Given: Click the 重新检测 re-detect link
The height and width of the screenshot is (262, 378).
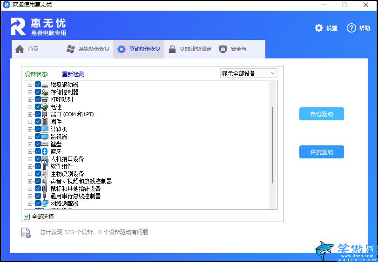Looking at the screenshot, I should click(x=73, y=74).
